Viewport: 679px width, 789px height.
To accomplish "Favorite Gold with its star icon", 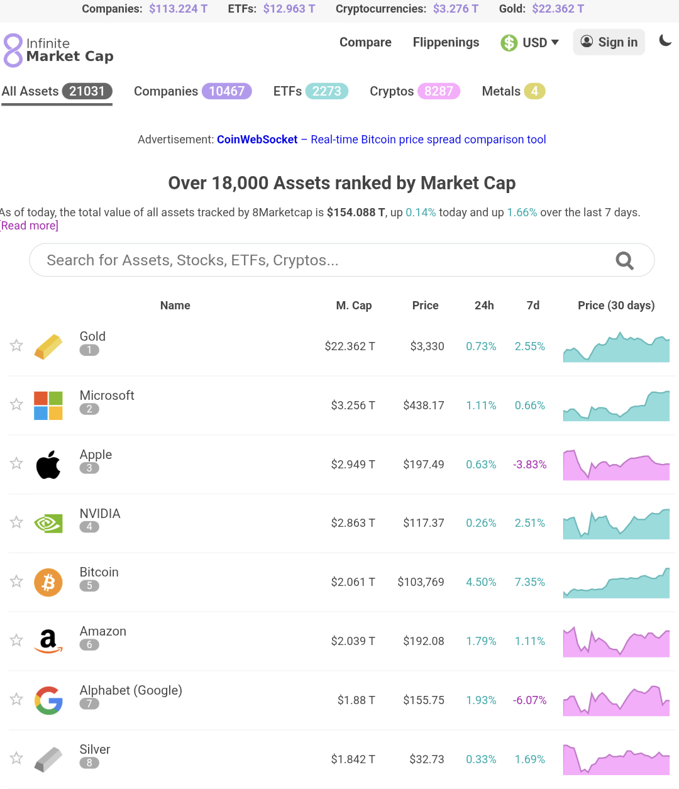I will 16,345.
